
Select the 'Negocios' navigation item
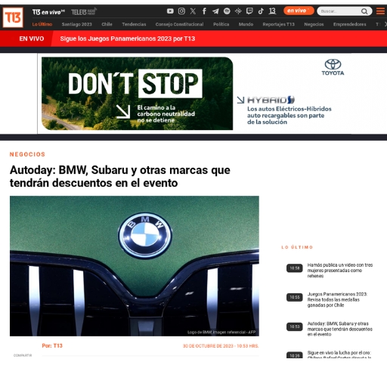[x=314, y=24]
